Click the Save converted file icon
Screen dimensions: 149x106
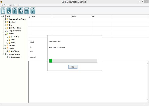pyautogui.click(x=9, y=11)
